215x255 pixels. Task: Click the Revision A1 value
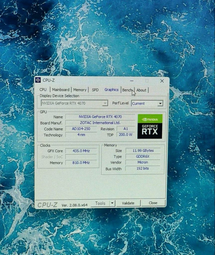(126, 129)
